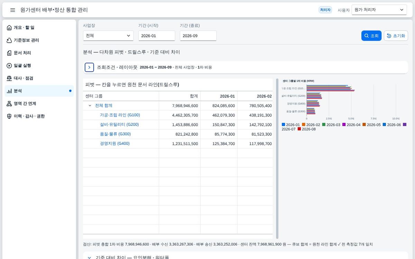The height and width of the screenshot is (259, 415).
Task: Open the hamburger navigation menu
Action: point(13,10)
